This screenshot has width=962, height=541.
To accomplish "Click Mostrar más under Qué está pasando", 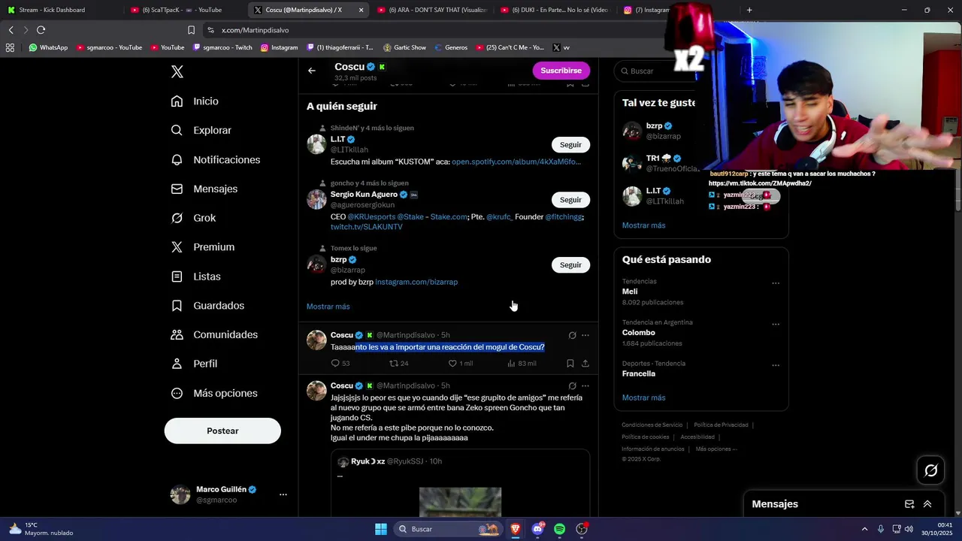I will tap(643, 398).
